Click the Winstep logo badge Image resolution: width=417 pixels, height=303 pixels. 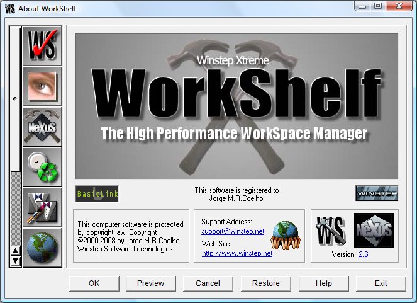[376, 193]
